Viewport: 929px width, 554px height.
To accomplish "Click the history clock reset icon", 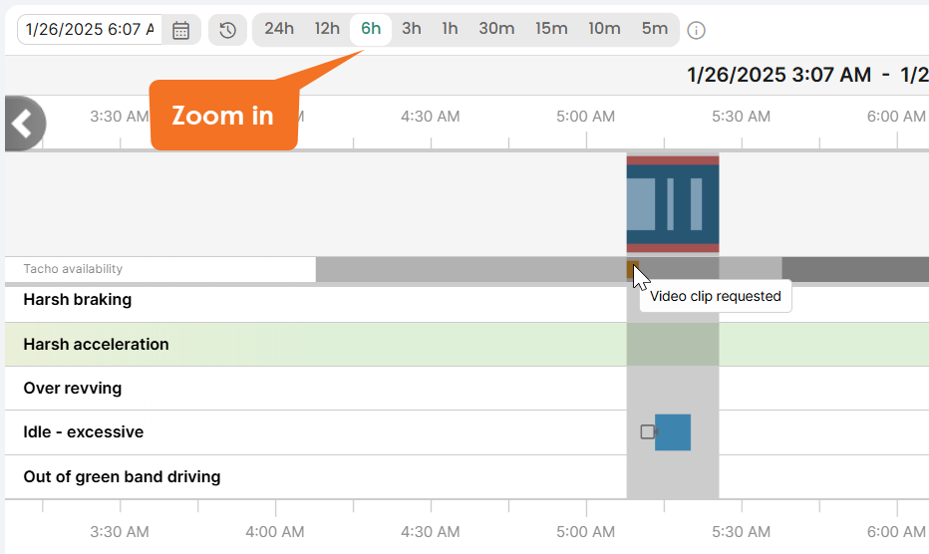I will pos(227,30).
